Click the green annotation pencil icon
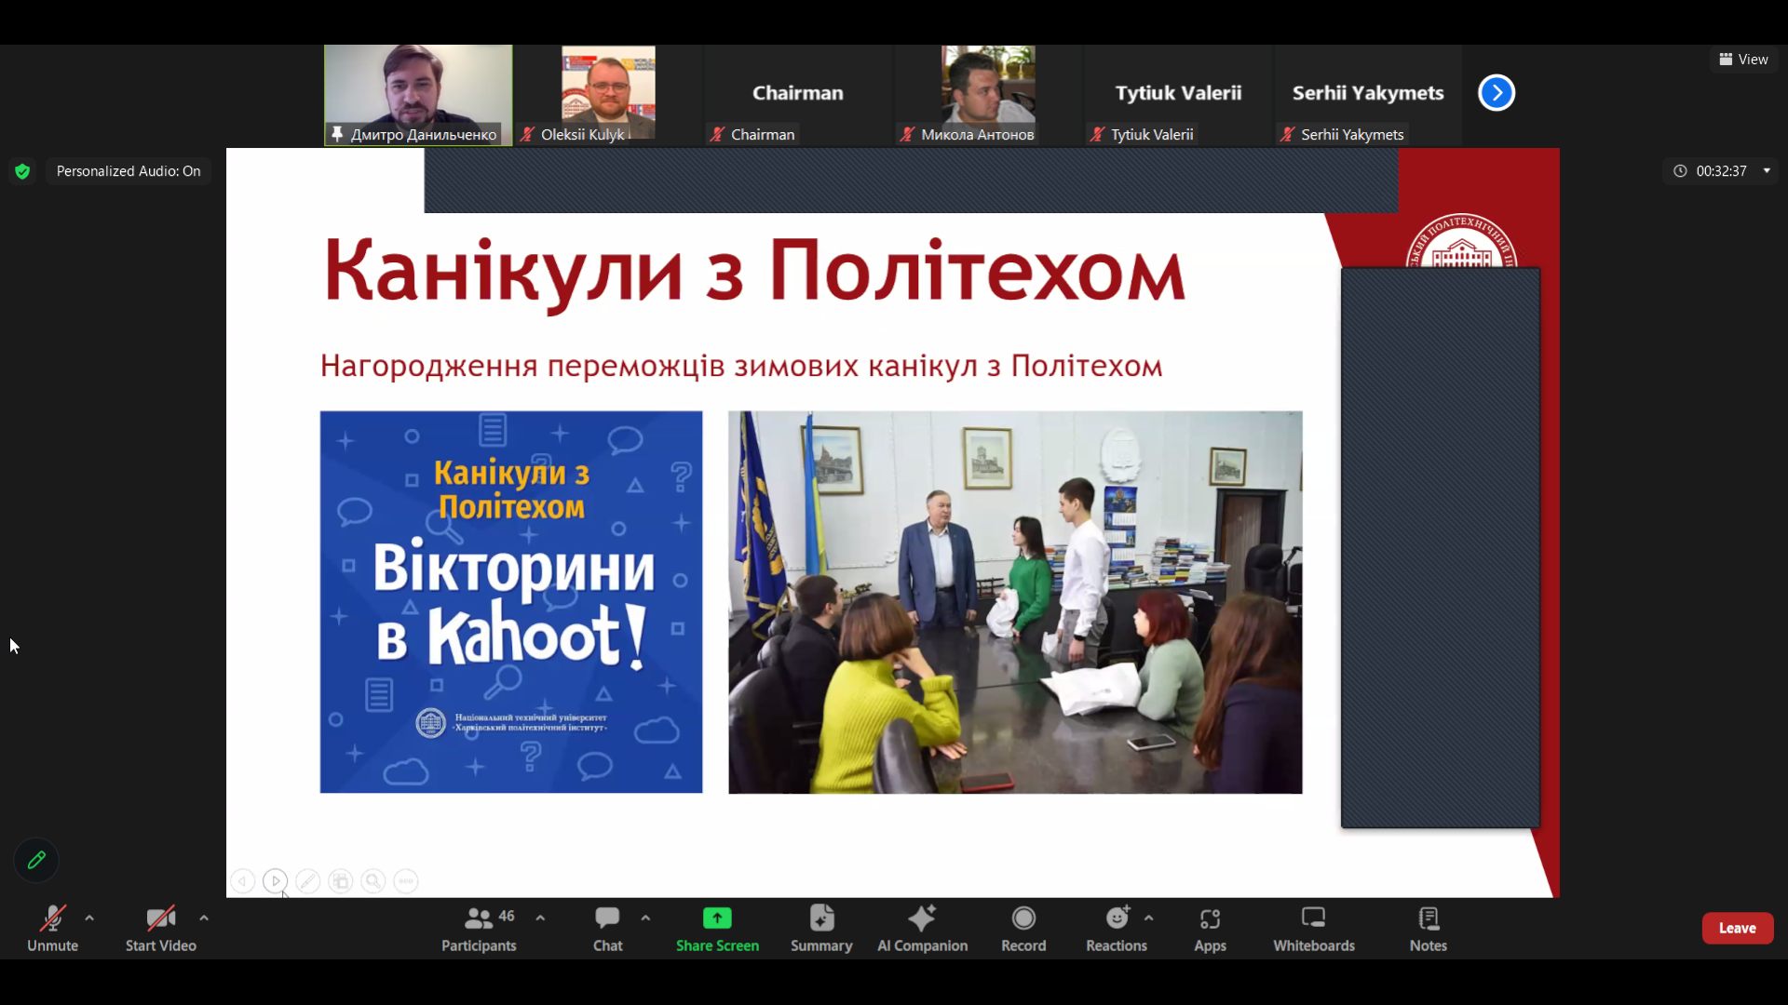This screenshot has width=1788, height=1005. 36,860
